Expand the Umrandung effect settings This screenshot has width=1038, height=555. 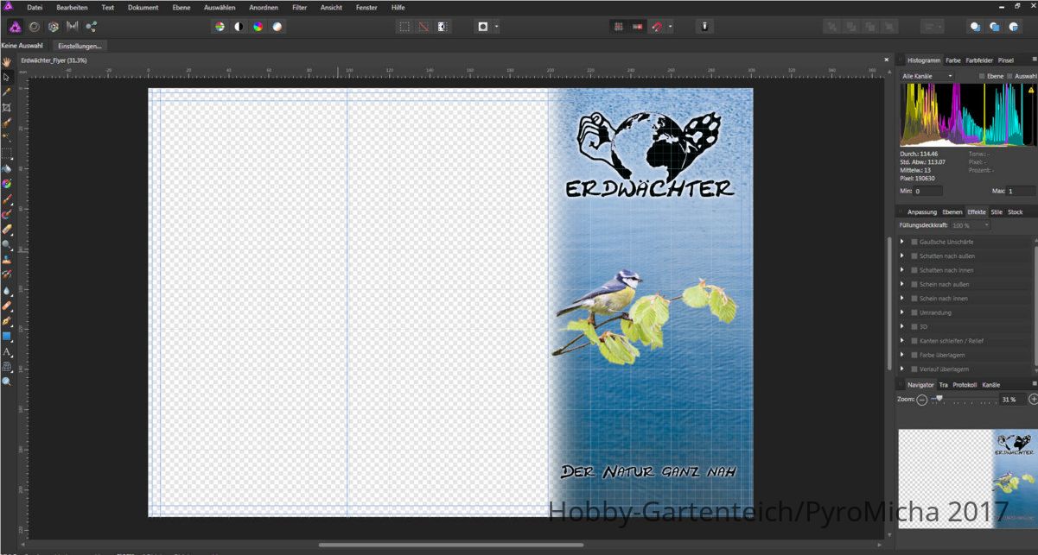coord(902,312)
